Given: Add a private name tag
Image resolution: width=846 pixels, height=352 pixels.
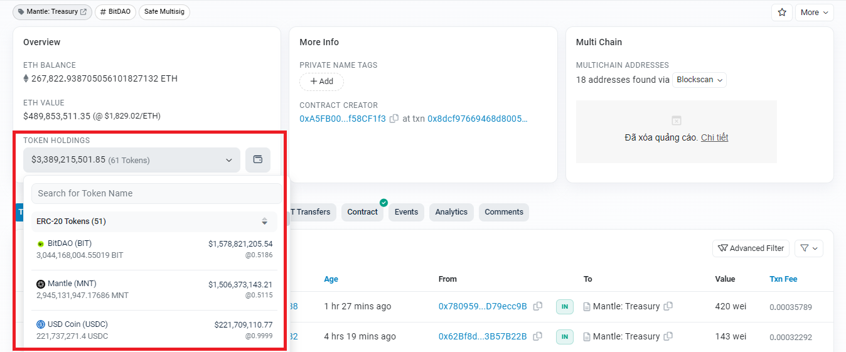Looking at the screenshot, I should click(321, 82).
